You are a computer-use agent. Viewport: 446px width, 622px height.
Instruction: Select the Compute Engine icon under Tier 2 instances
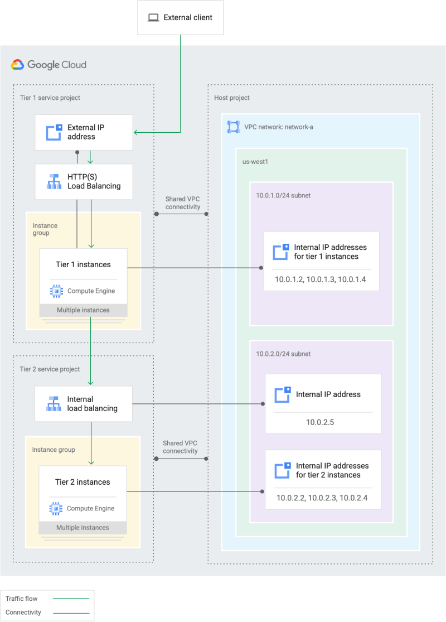pyautogui.click(x=56, y=508)
